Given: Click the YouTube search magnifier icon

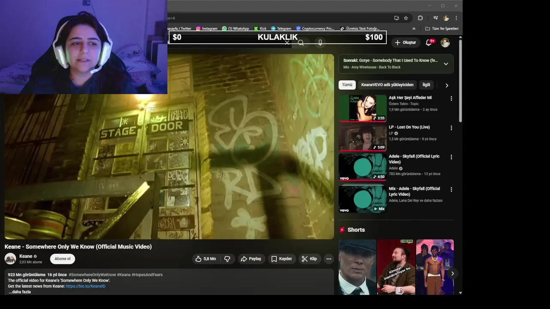Looking at the screenshot, I should tap(301, 42).
